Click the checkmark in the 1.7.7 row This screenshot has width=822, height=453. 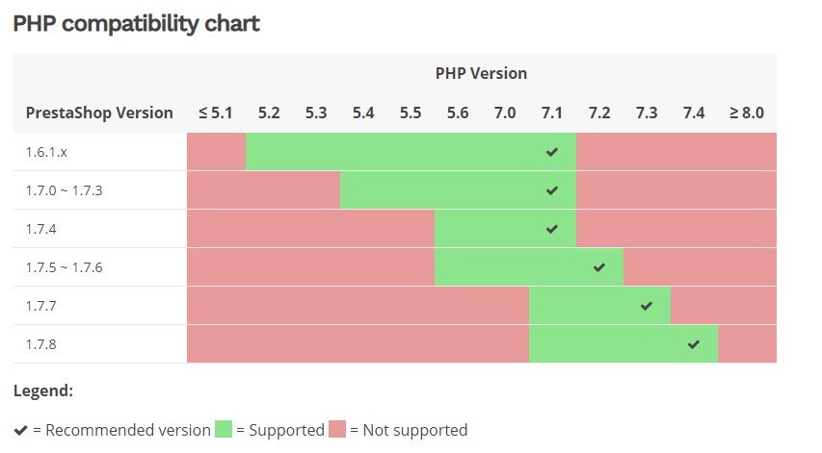(647, 306)
